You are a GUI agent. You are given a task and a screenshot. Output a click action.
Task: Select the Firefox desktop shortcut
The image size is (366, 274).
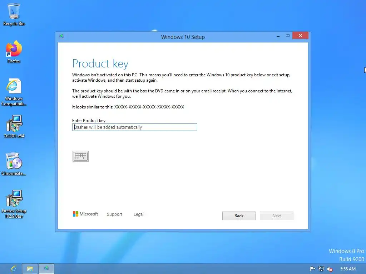coord(14,52)
